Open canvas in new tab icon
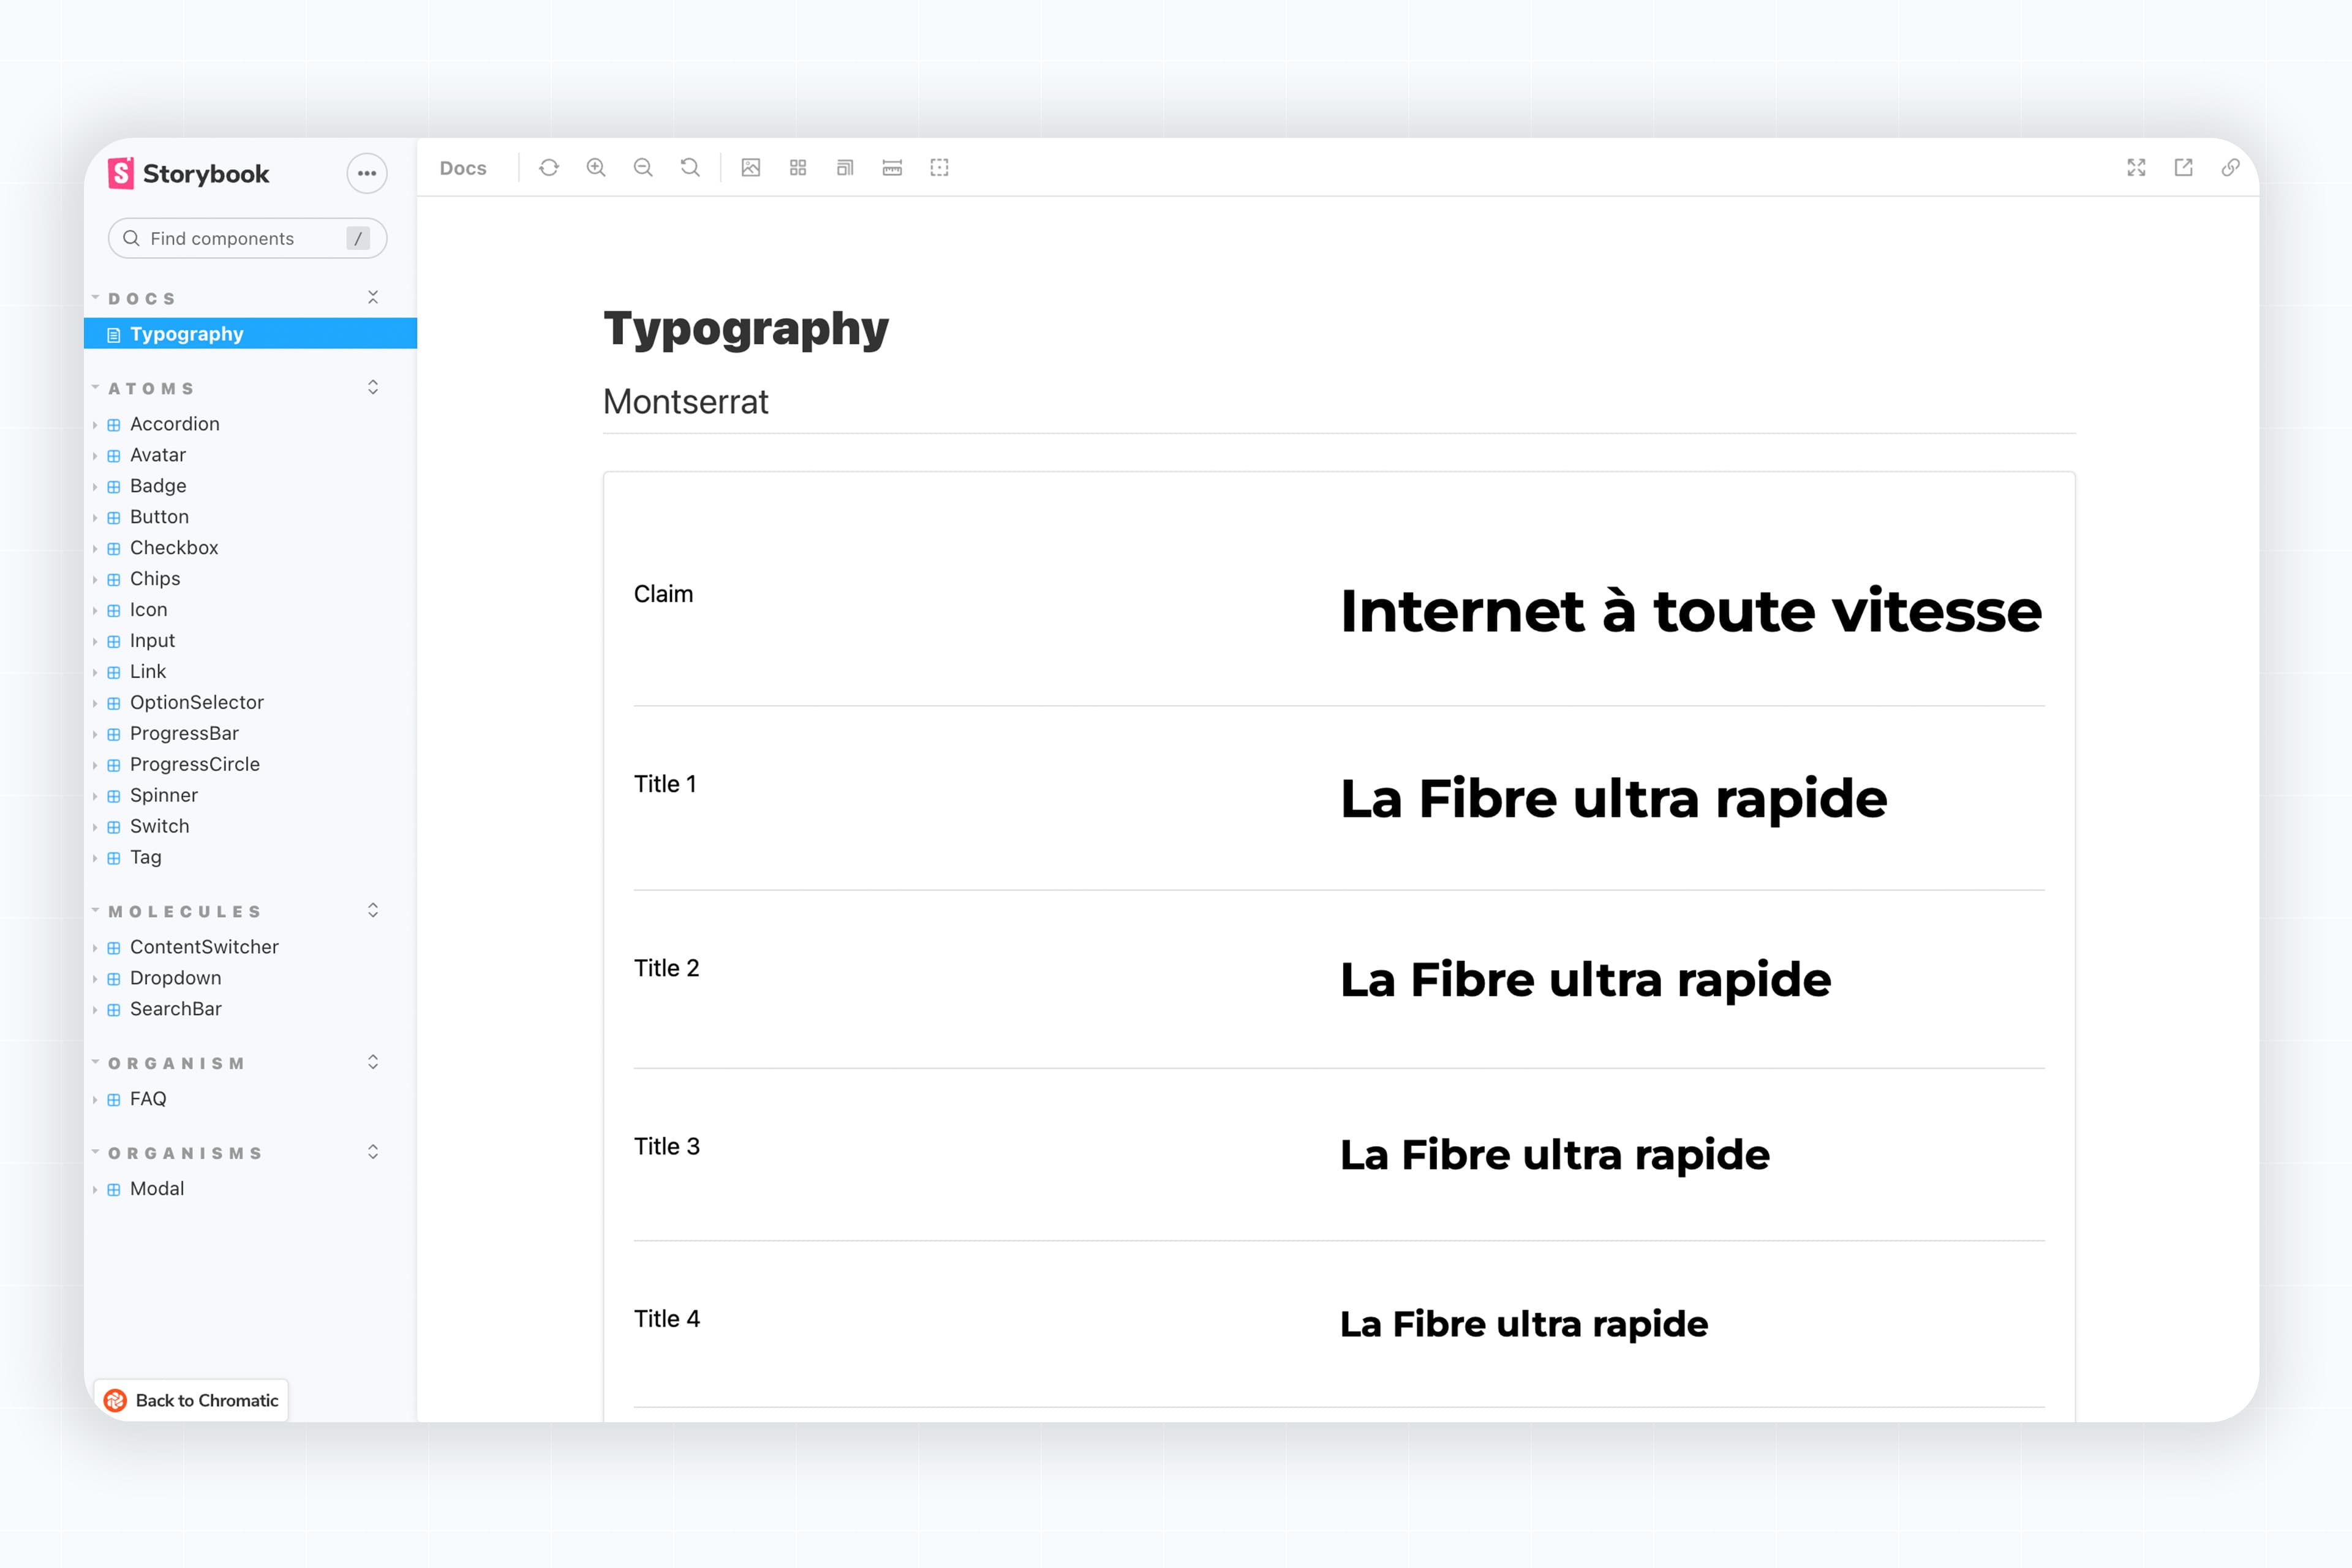This screenshot has width=2352, height=1568. coord(2183,168)
